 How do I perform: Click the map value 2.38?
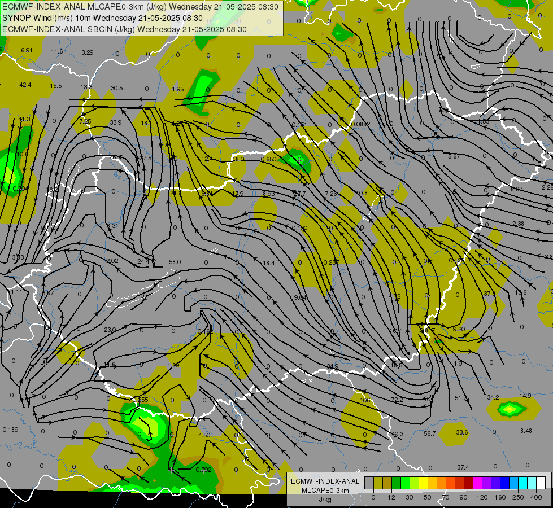(518, 224)
